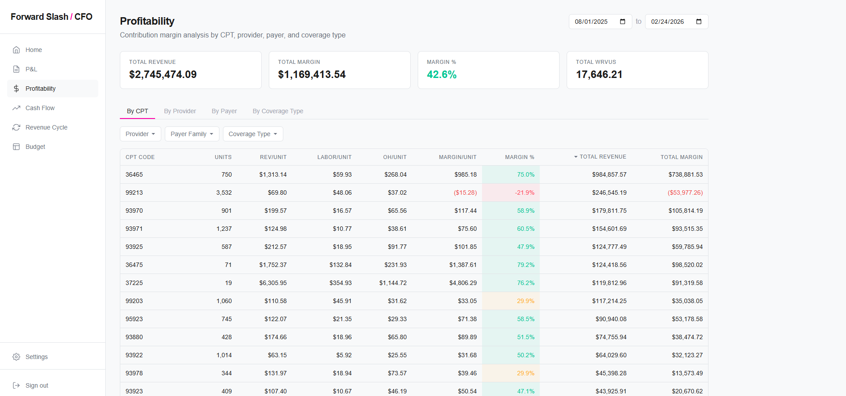Open the Payer Family filter dropdown
Viewport: 846px width, 396px height.
point(192,134)
